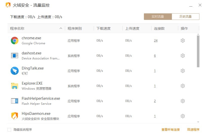Click the 限速程序 link
This screenshot has width=207, height=136.
click(x=193, y=130)
